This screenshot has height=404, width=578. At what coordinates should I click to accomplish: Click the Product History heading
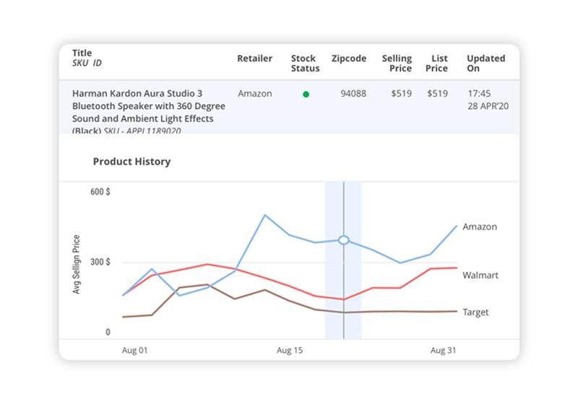(x=131, y=162)
